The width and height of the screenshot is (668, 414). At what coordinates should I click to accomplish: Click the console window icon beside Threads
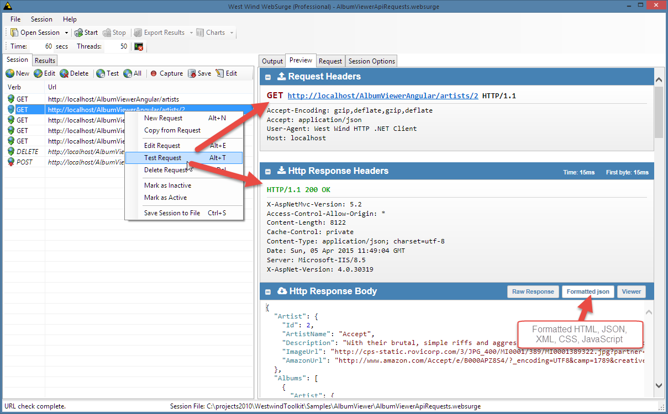click(139, 47)
